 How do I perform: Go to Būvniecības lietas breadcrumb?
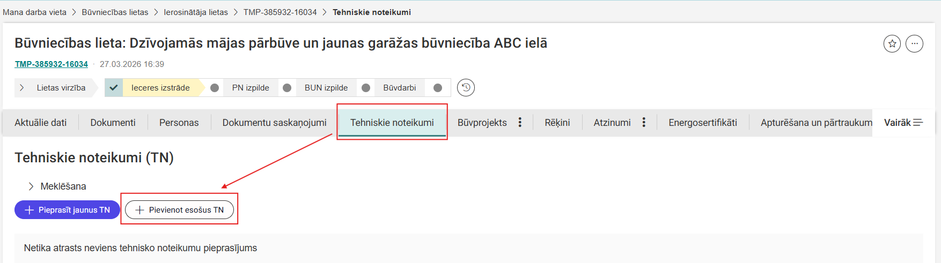click(x=115, y=12)
